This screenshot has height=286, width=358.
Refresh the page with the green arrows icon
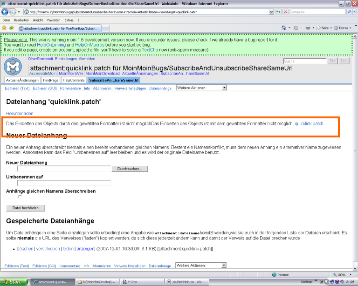point(278,12)
